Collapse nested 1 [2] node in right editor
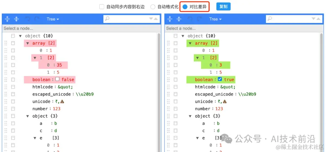 (x=197, y=58)
